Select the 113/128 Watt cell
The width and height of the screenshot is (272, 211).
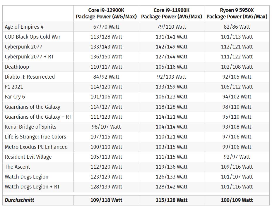pos(106,37)
